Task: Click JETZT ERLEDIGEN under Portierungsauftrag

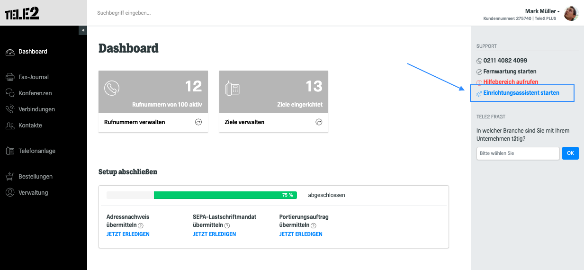Action: click(301, 234)
